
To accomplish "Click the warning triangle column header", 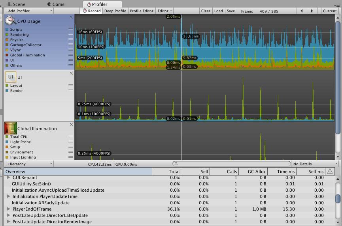I will (x=330, y=172).
